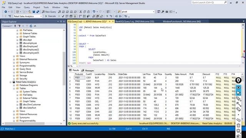This screenshot has height=138, width=246.
Task: Click the Copy icon in toolbar
Action: pos(85,12)
